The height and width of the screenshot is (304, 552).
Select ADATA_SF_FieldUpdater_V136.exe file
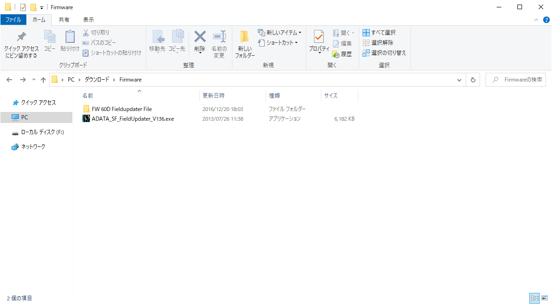tap(133, 119)
